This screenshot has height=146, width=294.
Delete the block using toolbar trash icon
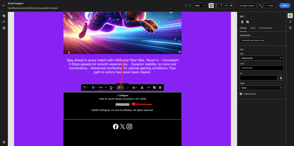(160, 88)
